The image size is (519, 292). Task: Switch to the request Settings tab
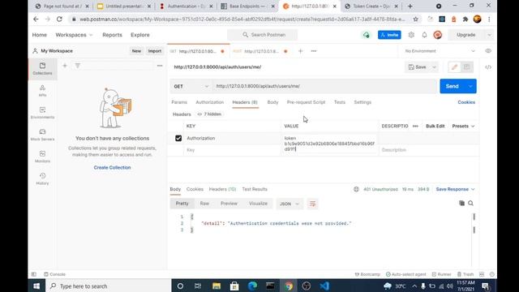coord(362,102)
